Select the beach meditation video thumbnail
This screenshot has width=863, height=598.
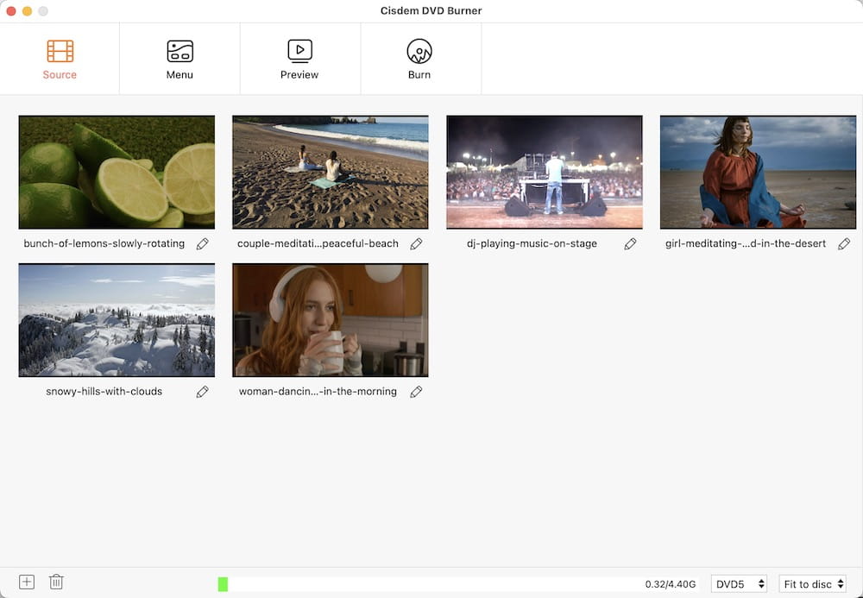(x=331, y=172)
